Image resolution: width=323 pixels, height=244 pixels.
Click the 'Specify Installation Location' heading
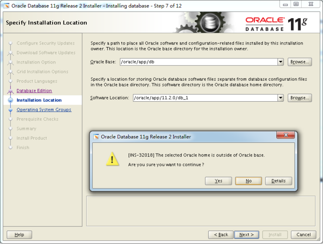47,23
